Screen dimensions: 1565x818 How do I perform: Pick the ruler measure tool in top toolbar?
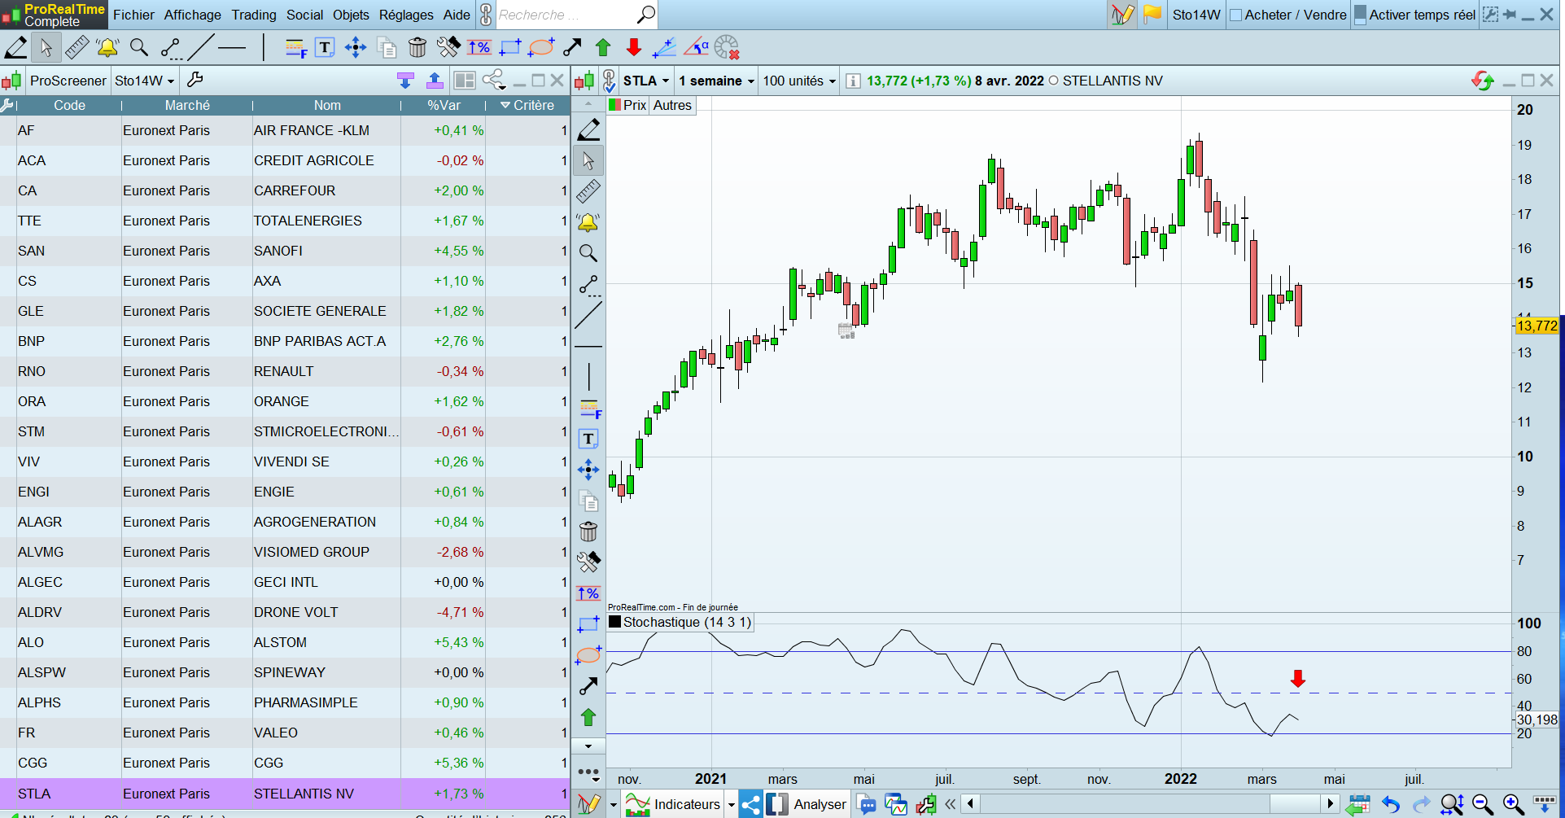pyautogui.click(x=77, y=48)
